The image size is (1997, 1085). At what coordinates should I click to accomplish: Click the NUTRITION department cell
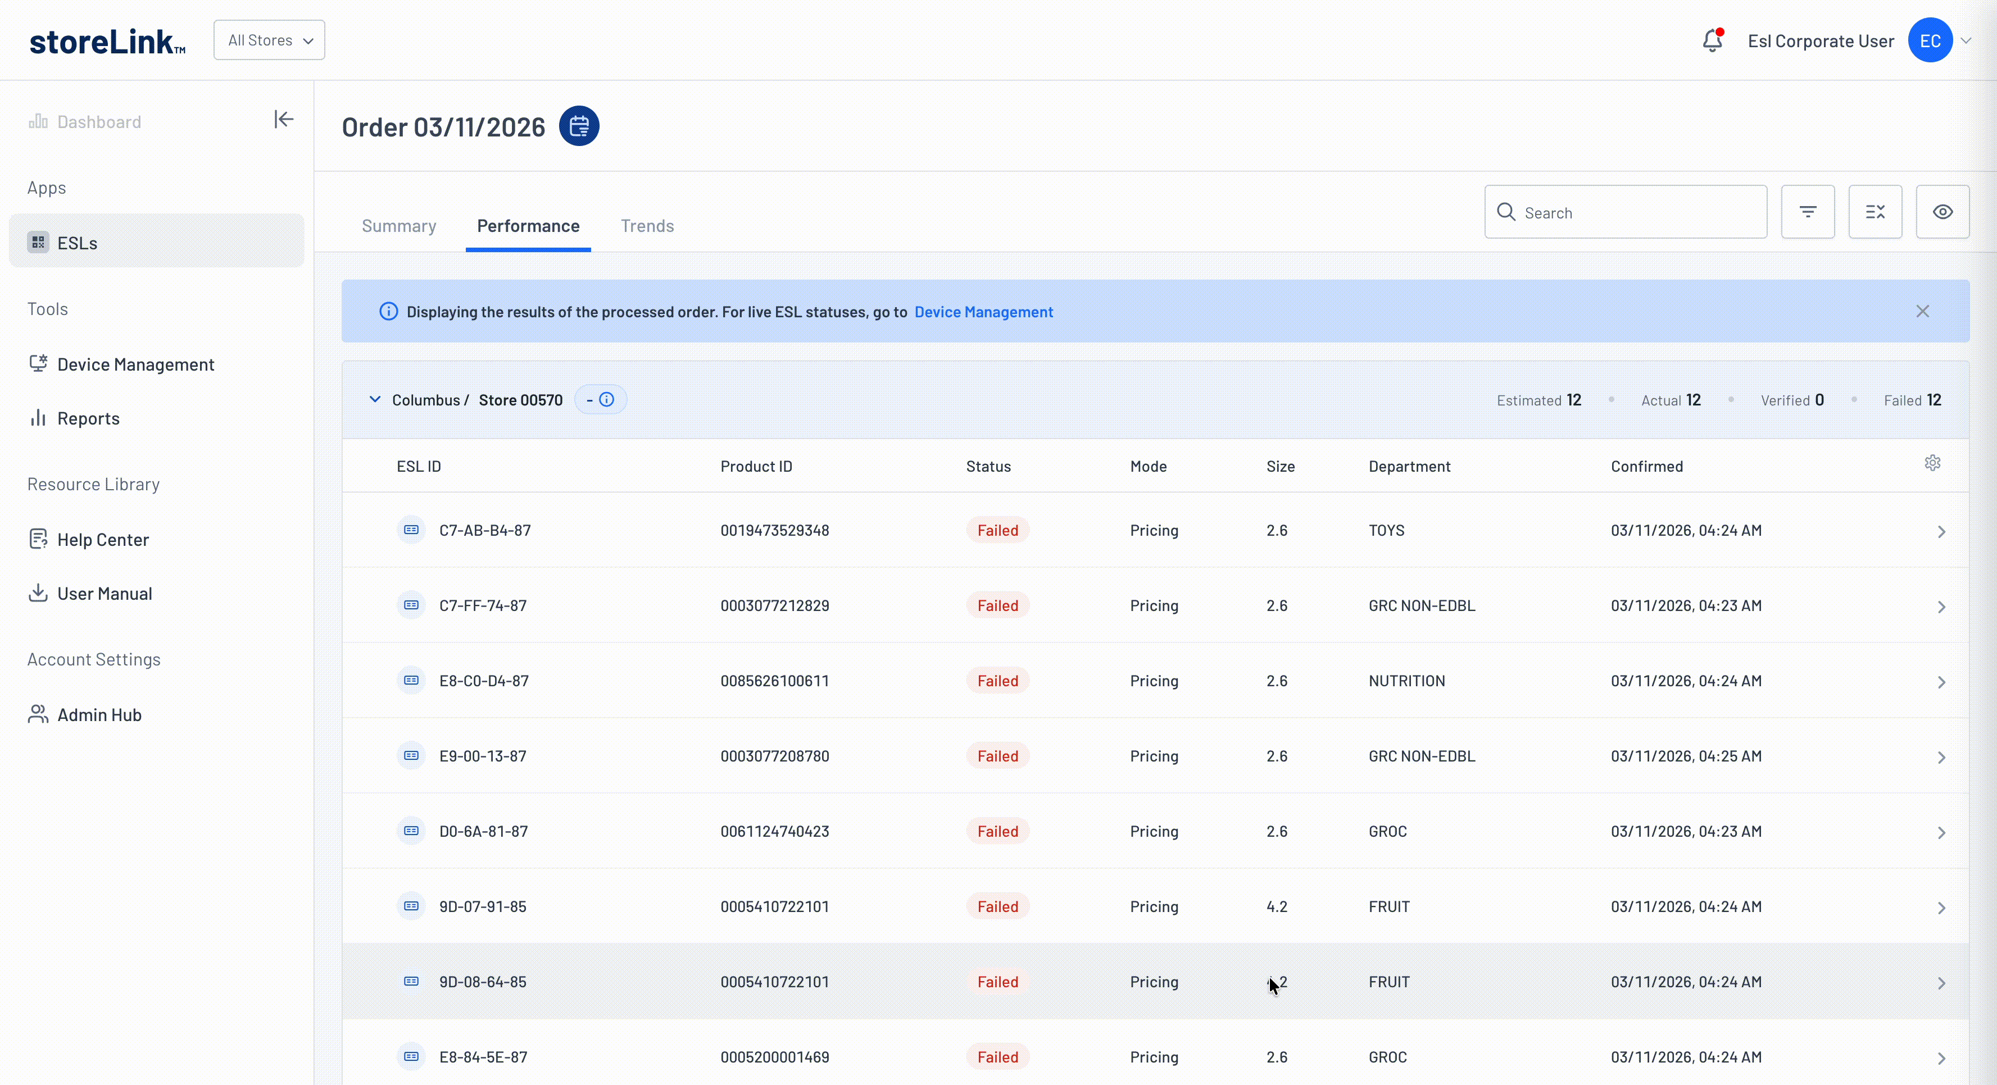click(1406, 681)
